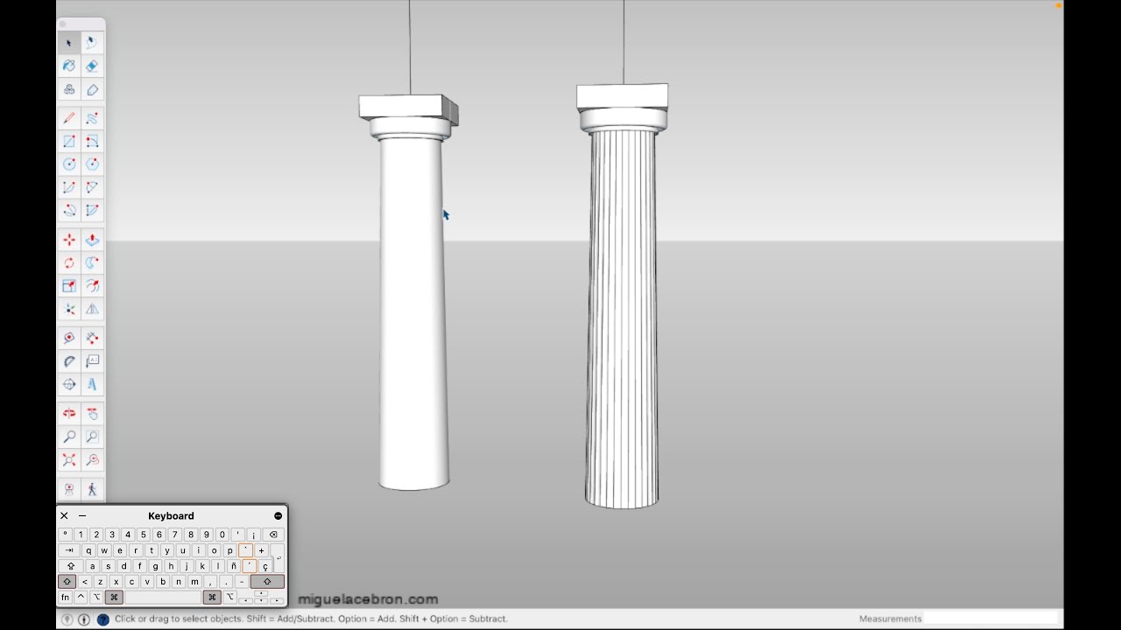1121x630 pixels.
Task: Click the 'ç' key on keyboard viewer
Action: click(265, 566)
